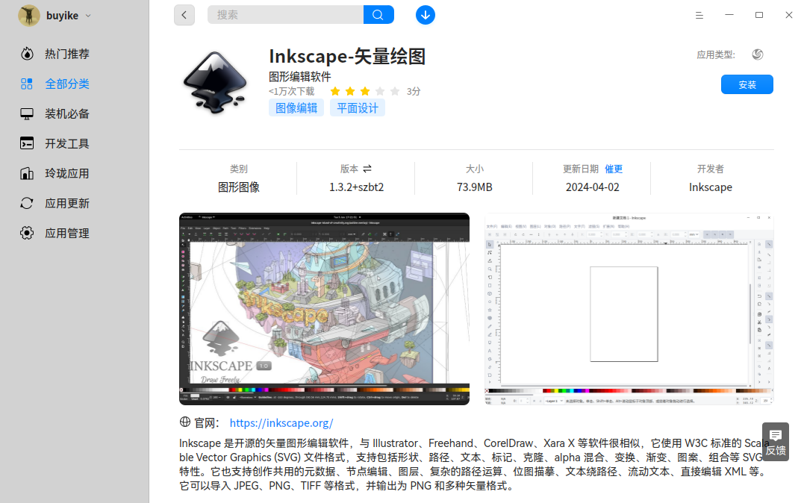Screen dimensions: 804x503
Task: Click the 安装 install button
Action: (747, 84)
